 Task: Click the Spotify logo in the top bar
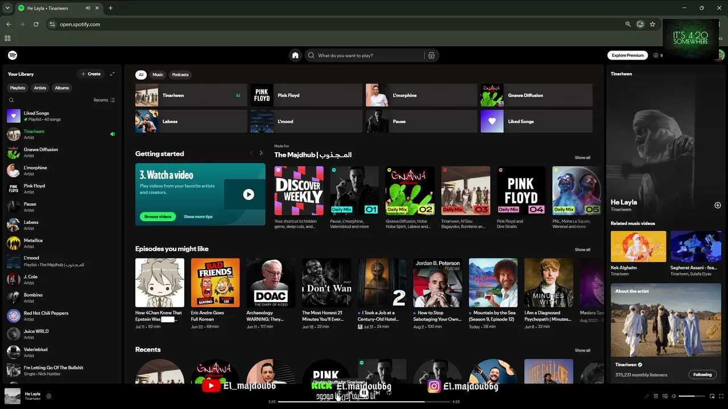pyautogui.click(x=13, y=55)
